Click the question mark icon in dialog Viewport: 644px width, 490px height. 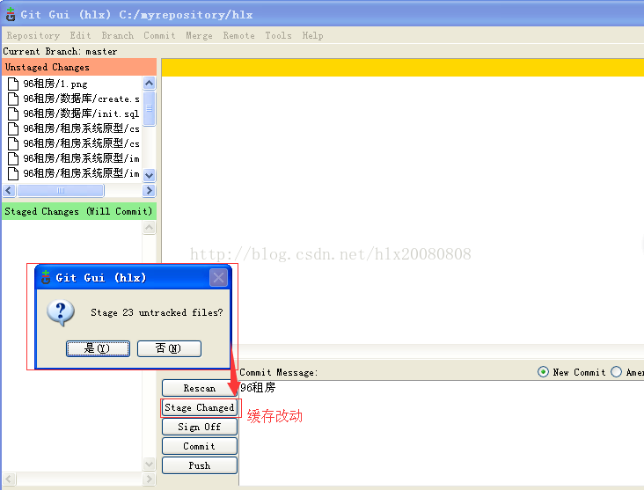61,312
